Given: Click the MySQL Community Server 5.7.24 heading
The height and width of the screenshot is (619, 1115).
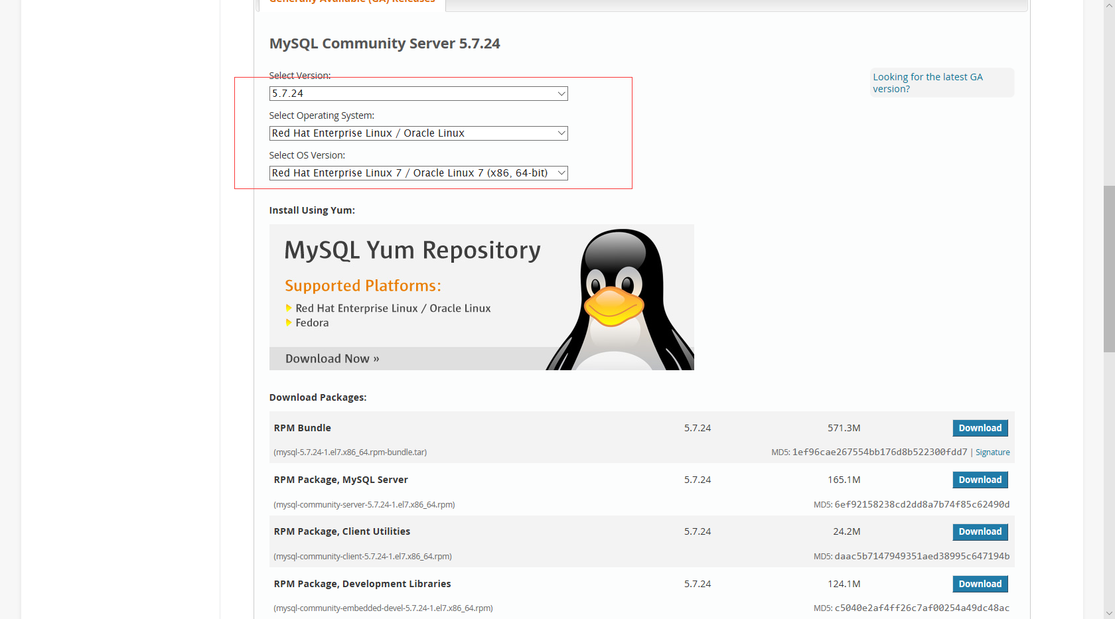Looking at the screenshot, I should (x=384, y=44).
